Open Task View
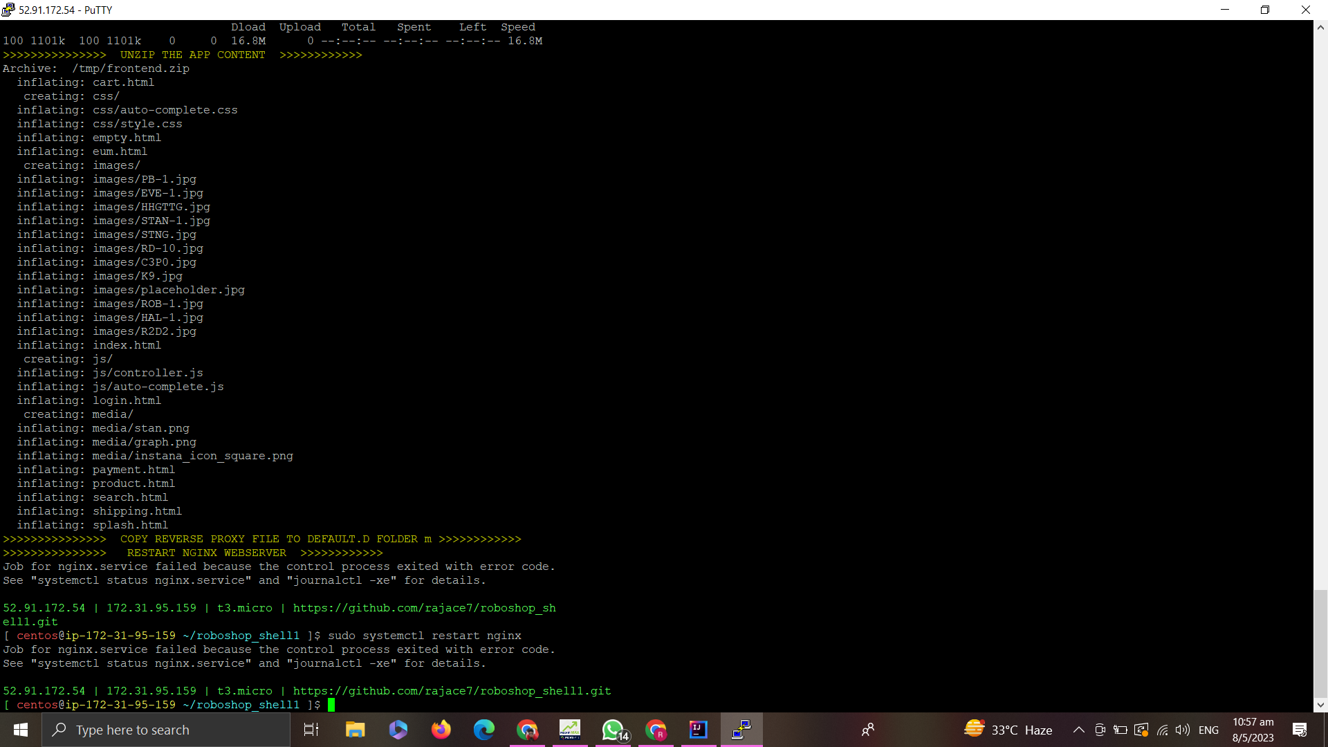This screenshot has width=1328, height=747. 311,730
